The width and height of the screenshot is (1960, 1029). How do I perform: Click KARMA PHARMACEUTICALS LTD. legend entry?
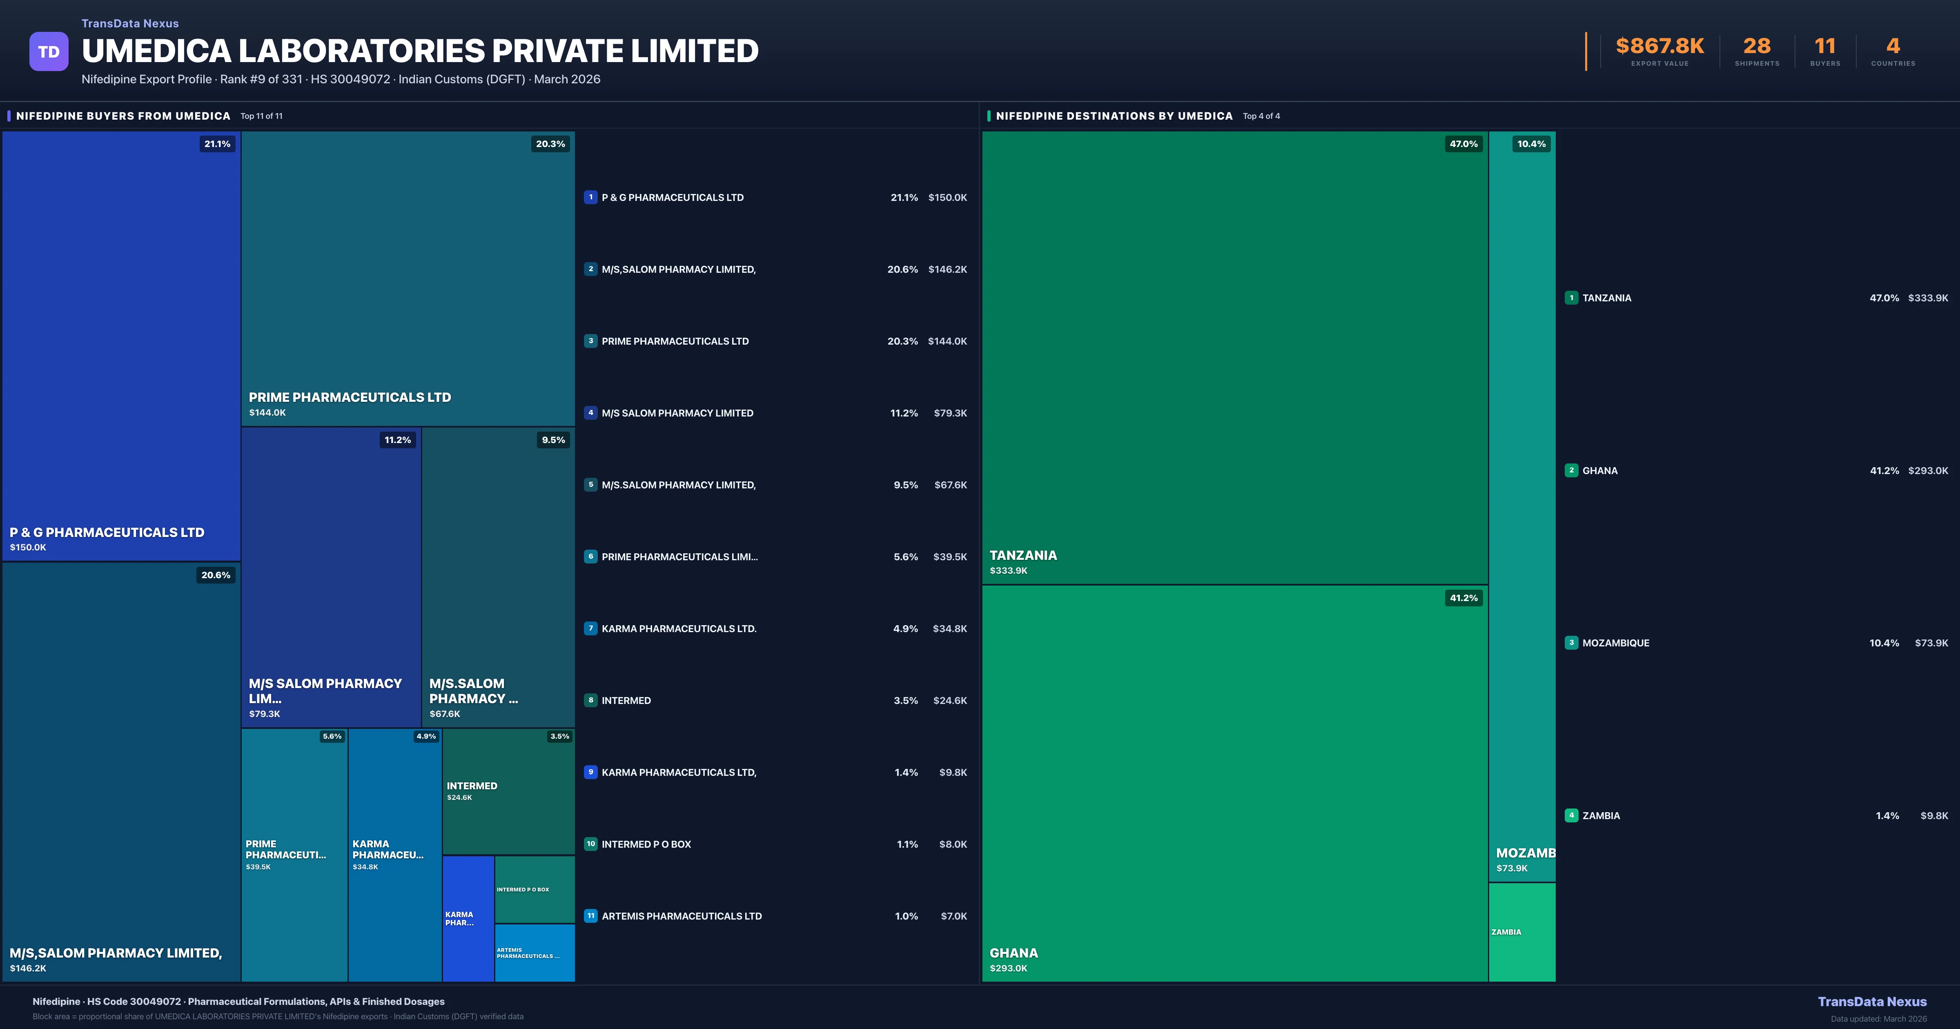point(679,629)
